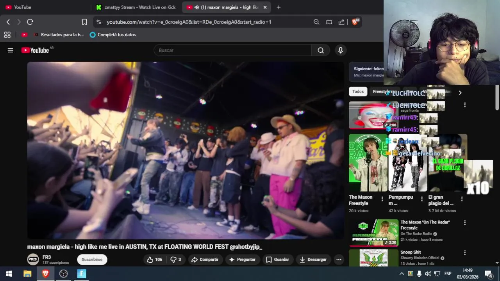Viewport: 500px width, 281px height.
Task: Open the volume control in system tray
Action: pos(428,274)
